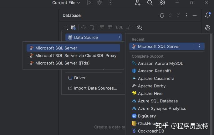Screen dimensions: 214x135
Task: Choose Microsoft SQL Server via CloudSQL Proxy
Action: click(x=76, y=55)
